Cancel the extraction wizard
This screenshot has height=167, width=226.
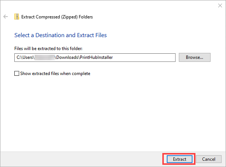tap(209, 159)
